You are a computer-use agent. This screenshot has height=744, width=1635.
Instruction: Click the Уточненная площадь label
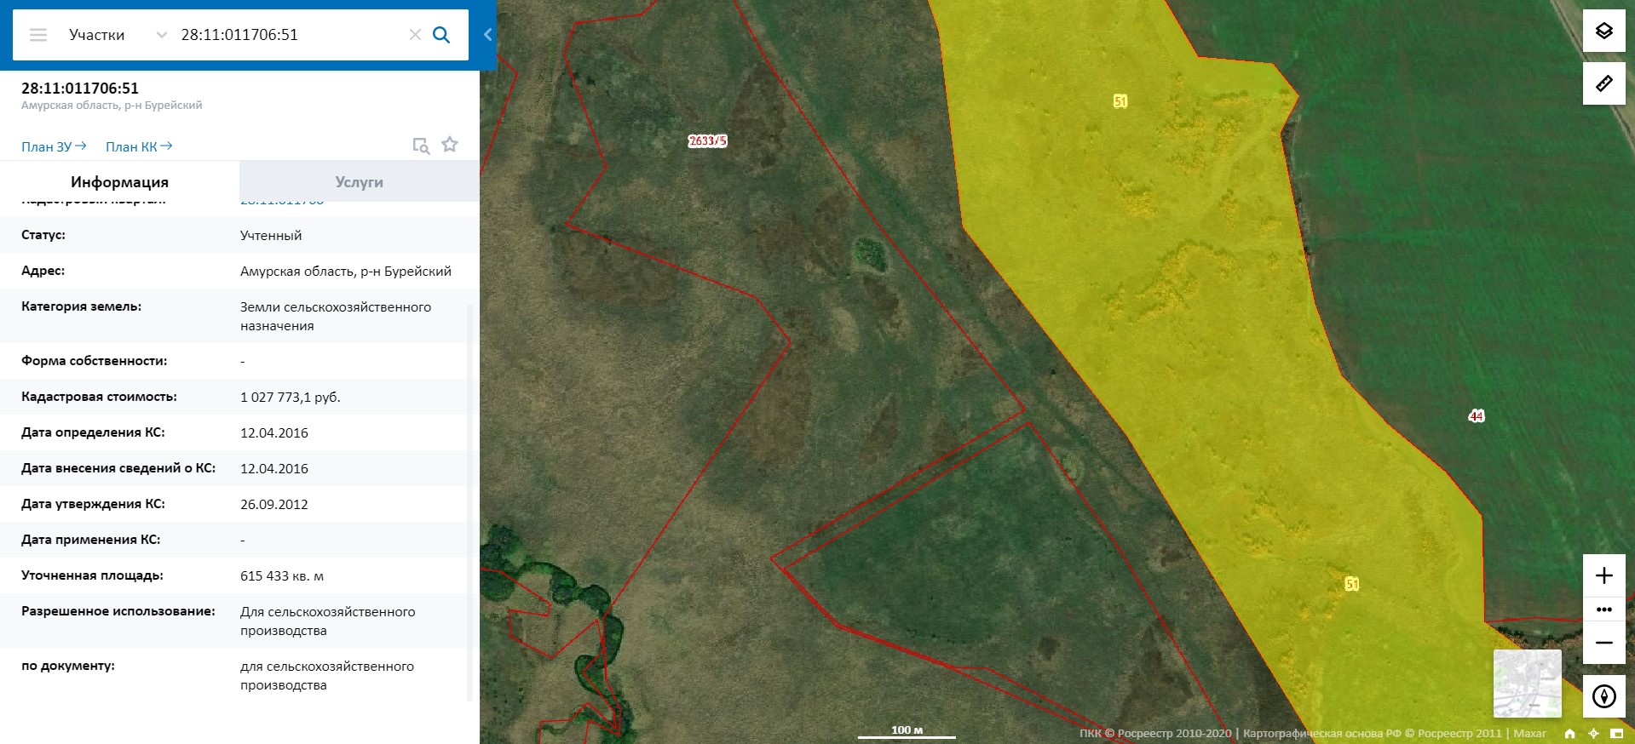point(93,575)
